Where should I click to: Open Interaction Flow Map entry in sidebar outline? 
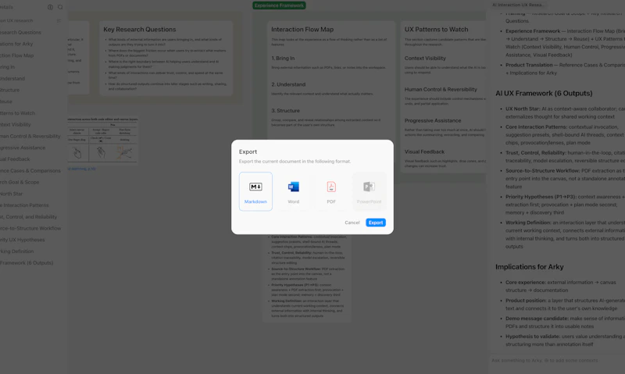pyautogui.click(x=16, y=55)
